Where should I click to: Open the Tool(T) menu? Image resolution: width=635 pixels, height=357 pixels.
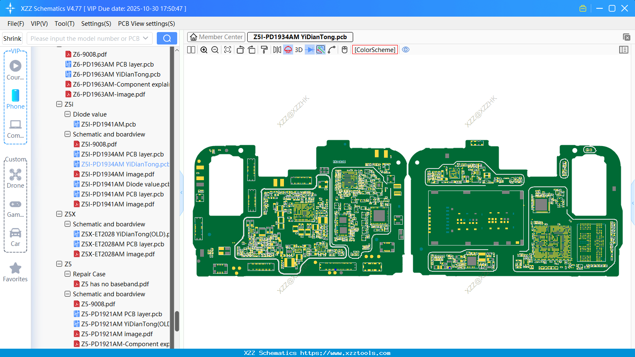(64, 24)
